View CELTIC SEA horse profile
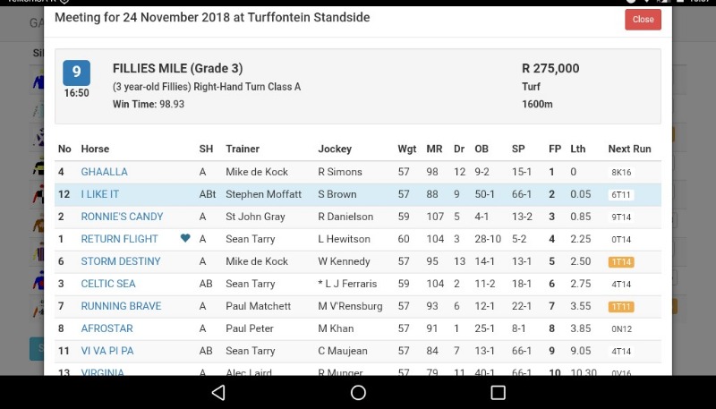 [108, 284]
